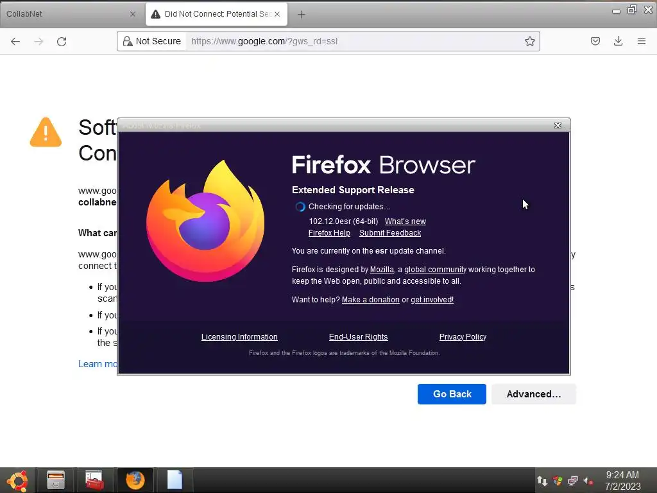
Task: Open the global community link
Action: (436, 270)
